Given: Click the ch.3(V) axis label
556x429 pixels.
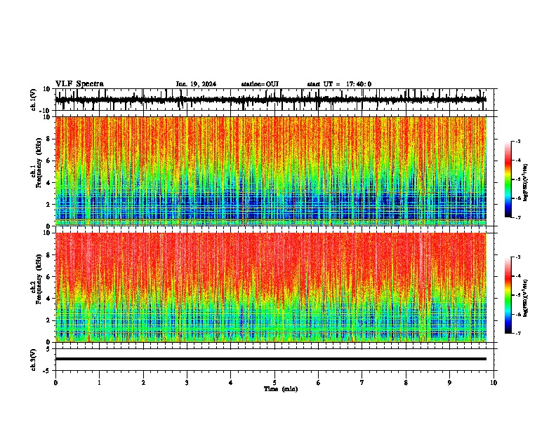Looking at the screenshot, I should (x=34, y=360).
